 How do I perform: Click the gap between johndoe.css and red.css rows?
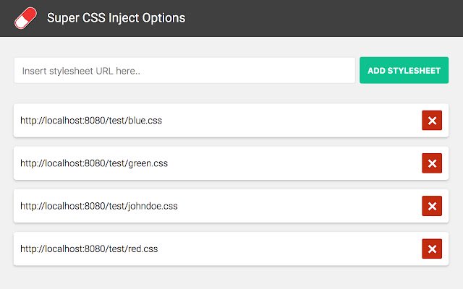[x=231, y=228]
